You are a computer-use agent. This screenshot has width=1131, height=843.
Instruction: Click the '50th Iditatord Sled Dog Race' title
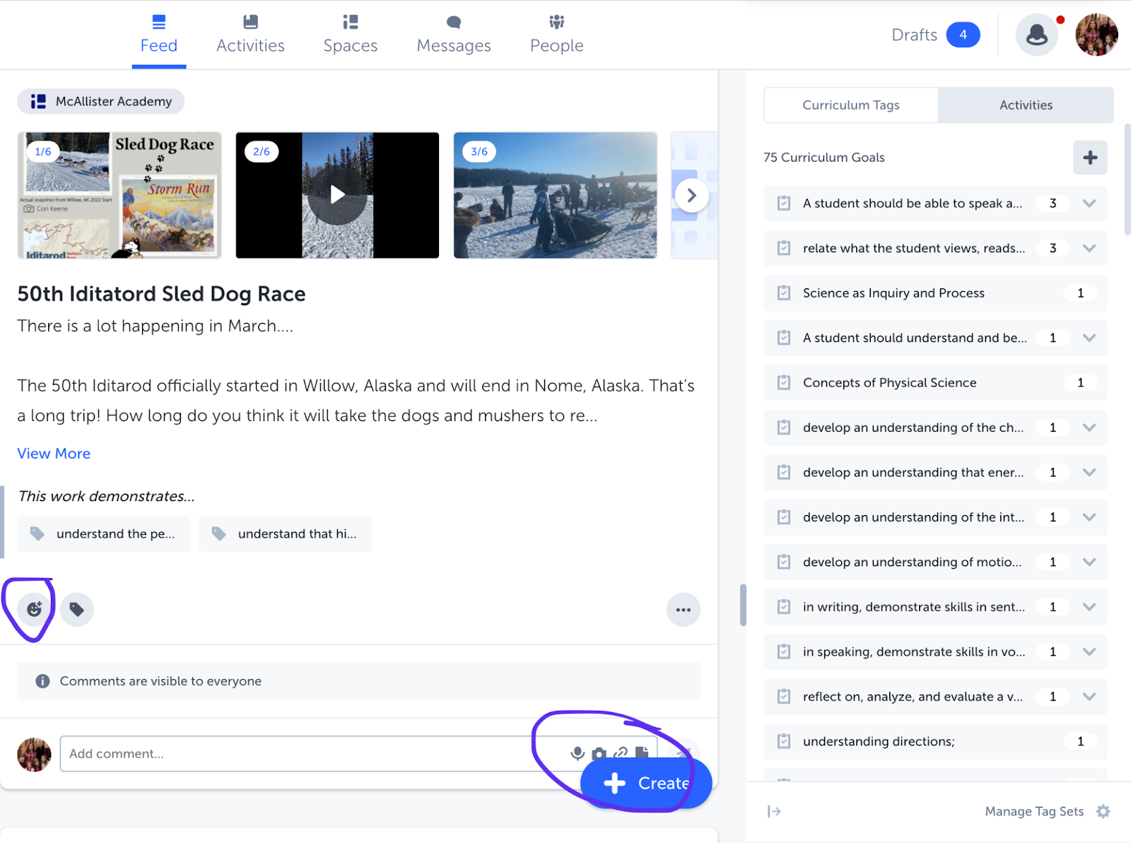(x=162, y=294)
